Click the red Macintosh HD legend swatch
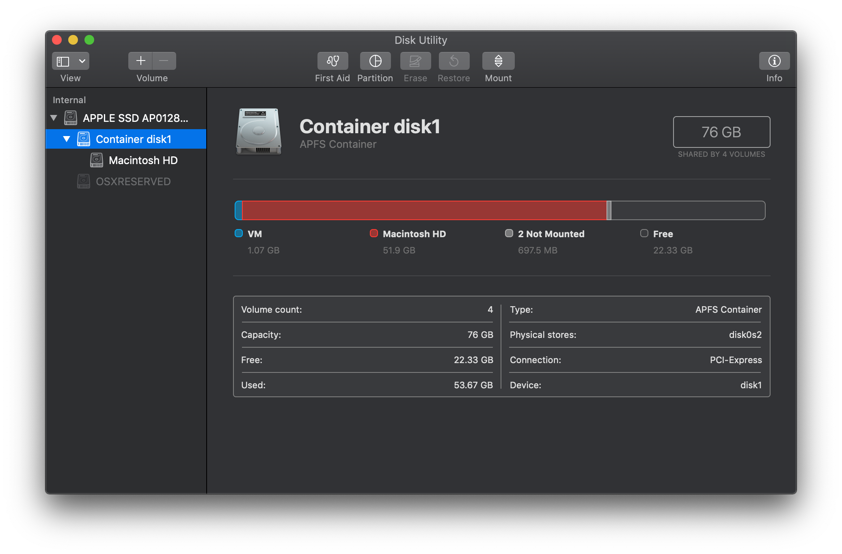This screenshot has height=554, width=842. tap(374, 233)
